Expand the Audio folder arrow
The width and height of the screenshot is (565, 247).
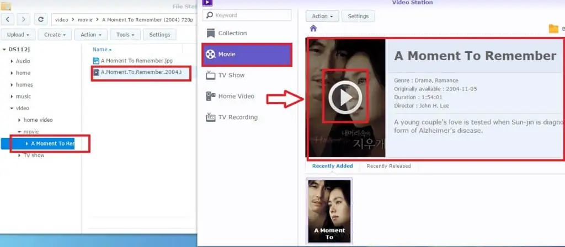tap(12, 61)
